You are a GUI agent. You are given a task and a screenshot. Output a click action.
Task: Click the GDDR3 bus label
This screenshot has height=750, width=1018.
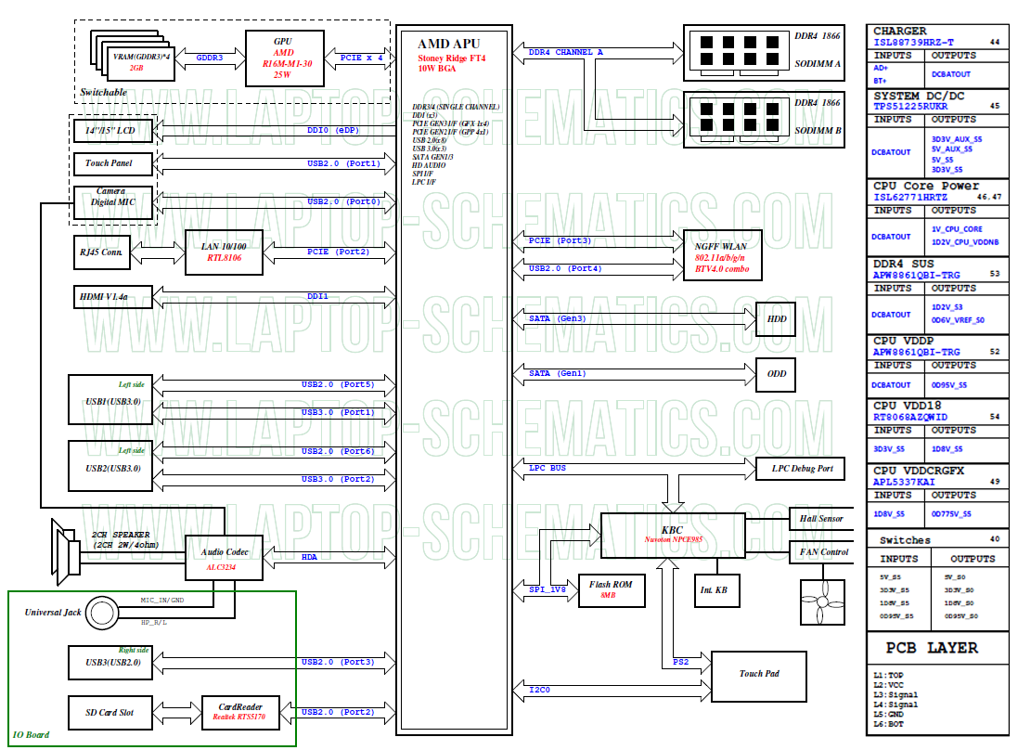coord(210,58)
